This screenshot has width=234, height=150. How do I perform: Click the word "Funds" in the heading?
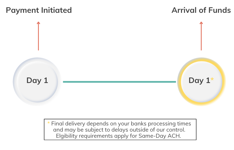tap(219, 10)
